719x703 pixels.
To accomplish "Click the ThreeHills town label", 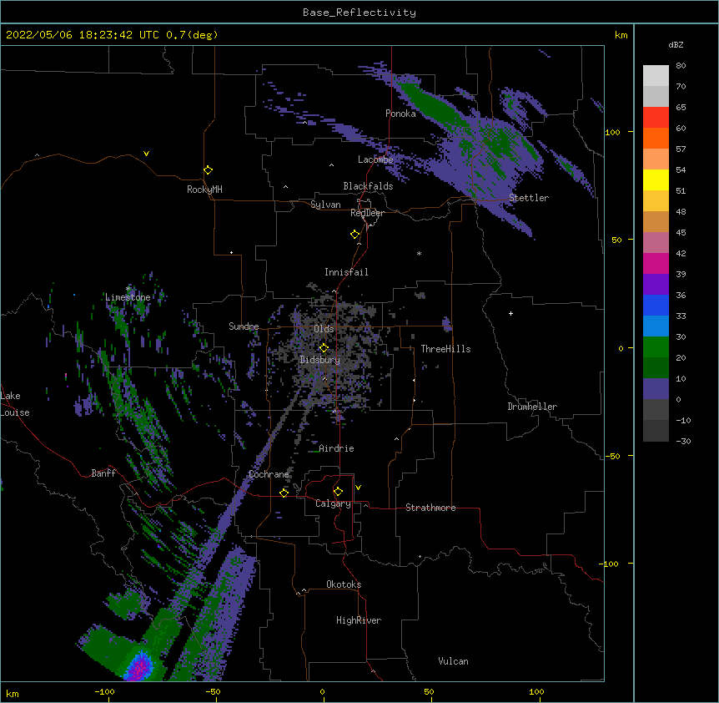I will pos(445,349).
